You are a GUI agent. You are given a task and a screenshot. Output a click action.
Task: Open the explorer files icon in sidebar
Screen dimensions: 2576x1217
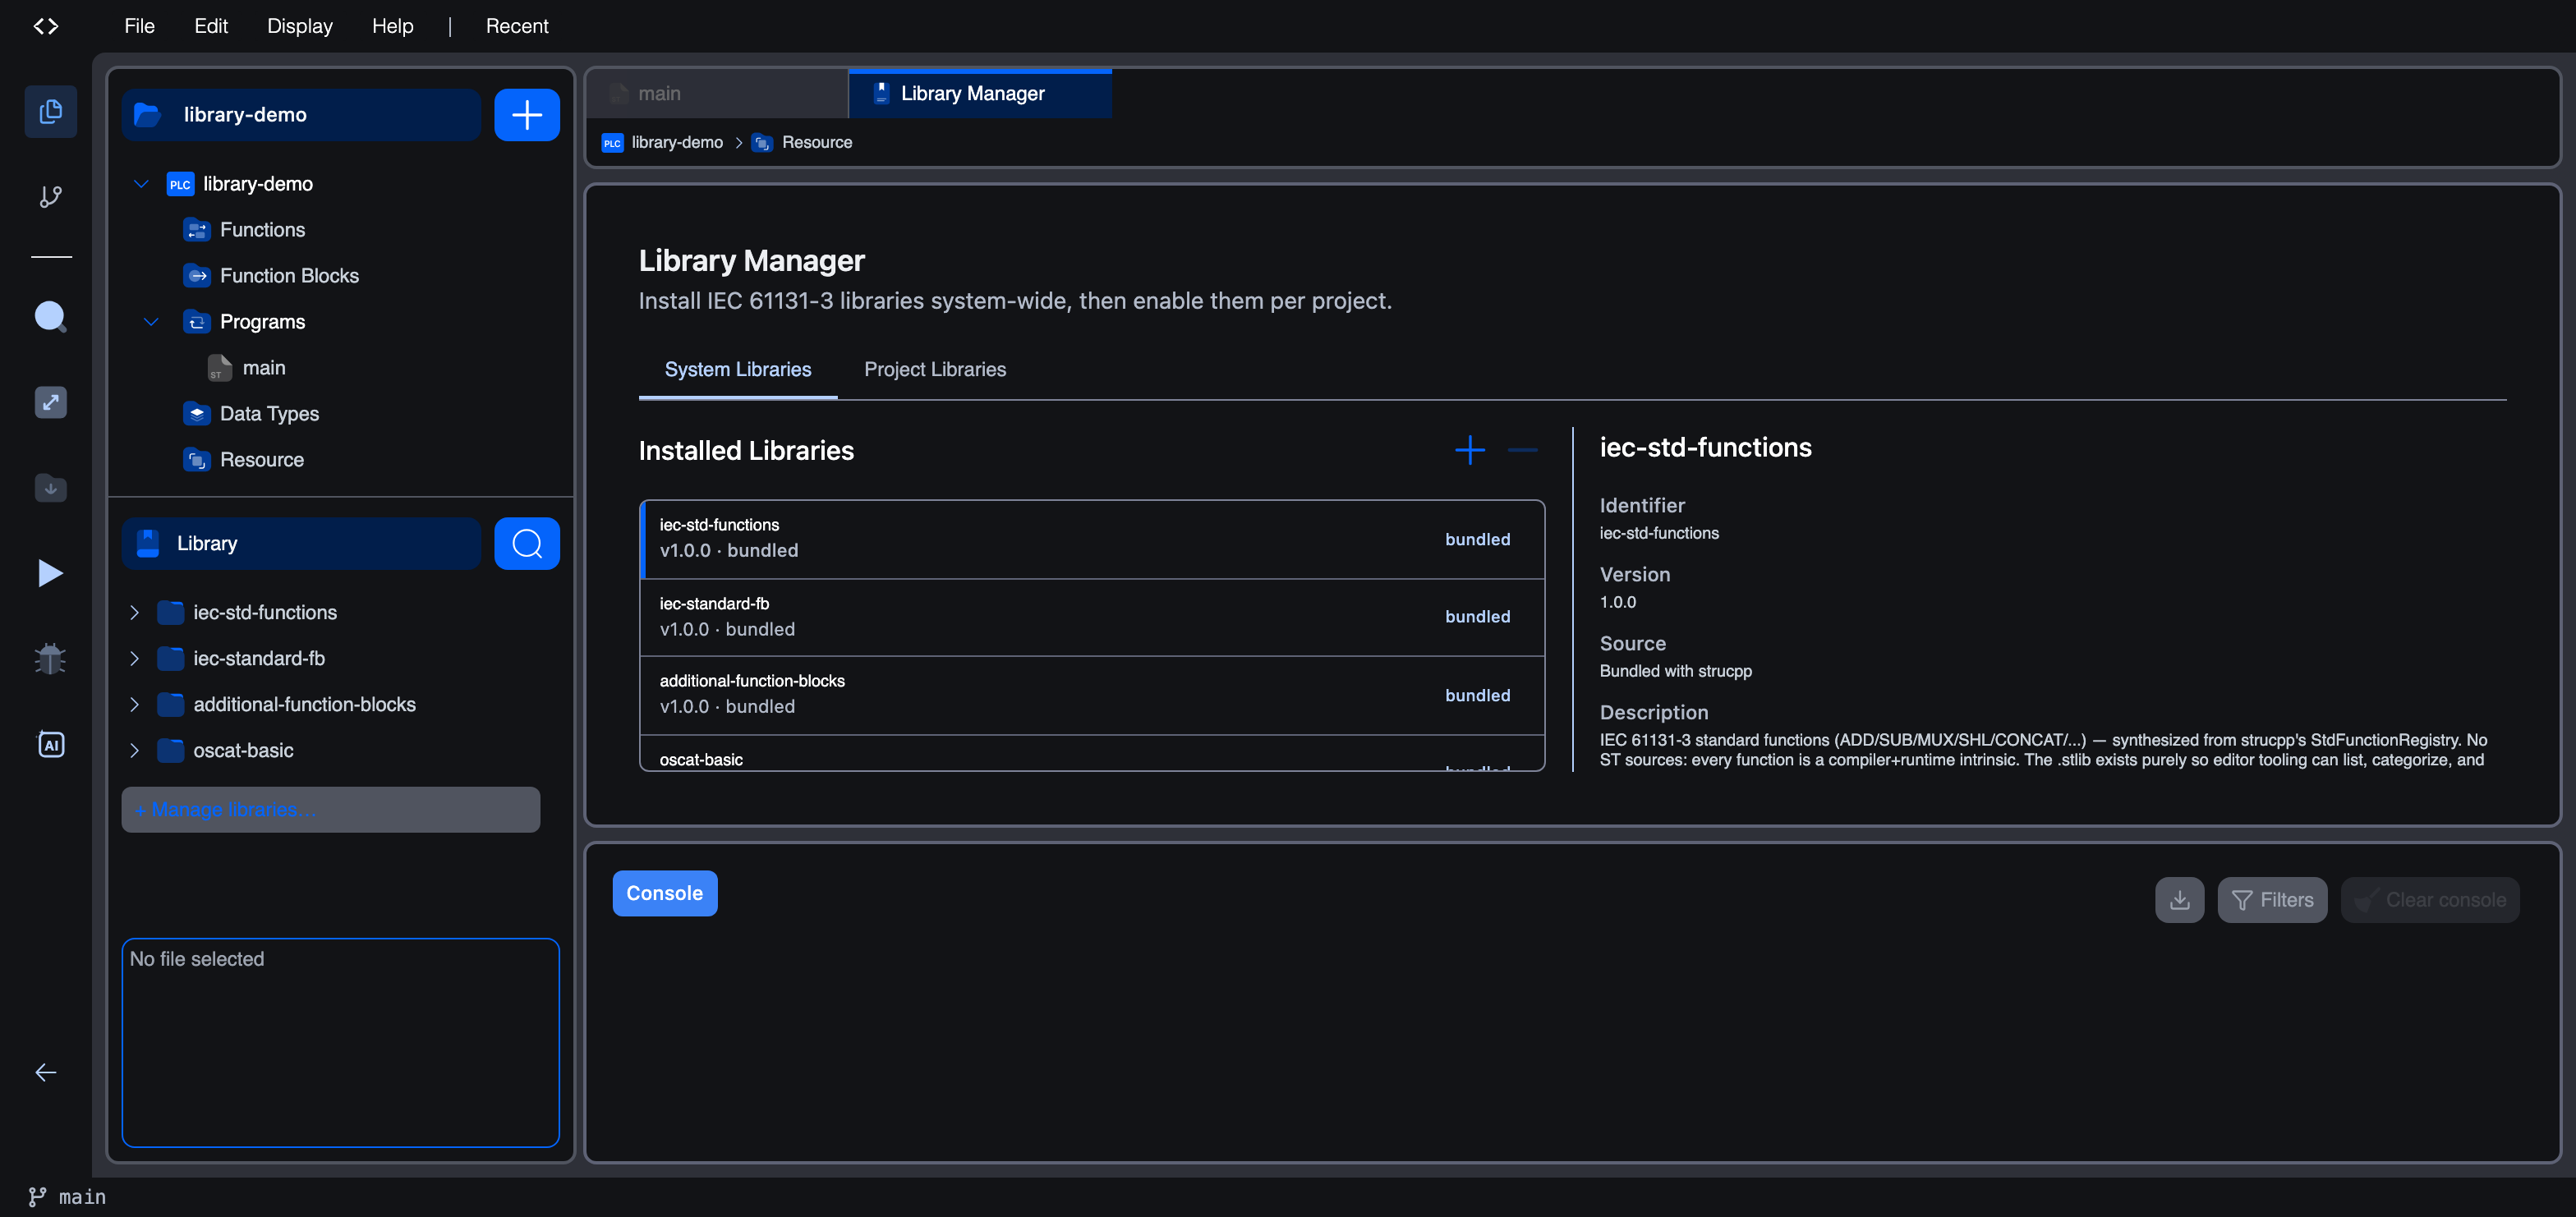(x=50, y=111)
